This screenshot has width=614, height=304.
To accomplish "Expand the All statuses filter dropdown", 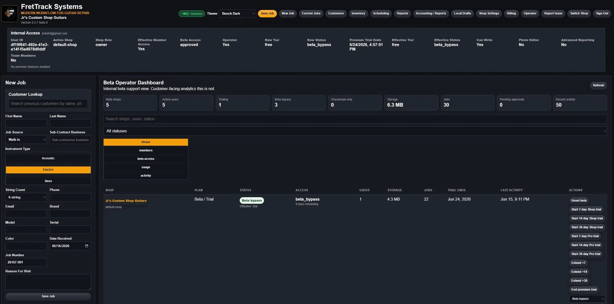I will point(355,131).
